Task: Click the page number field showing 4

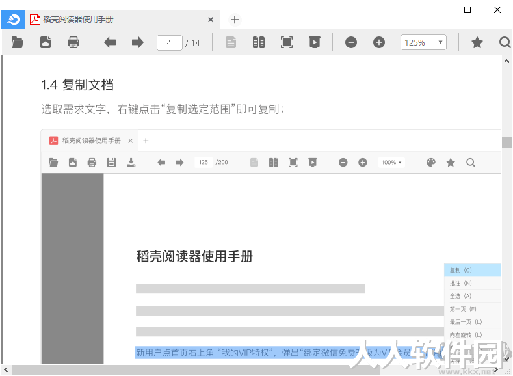Action: (x=170, y=43)
